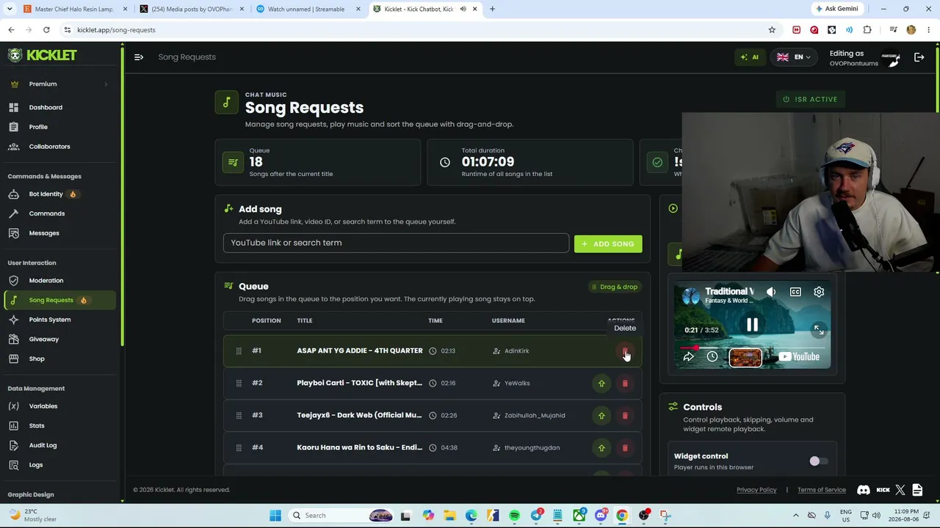Go to the Commands sidebar page
940x528 pixels.
(x=47, y=213)
